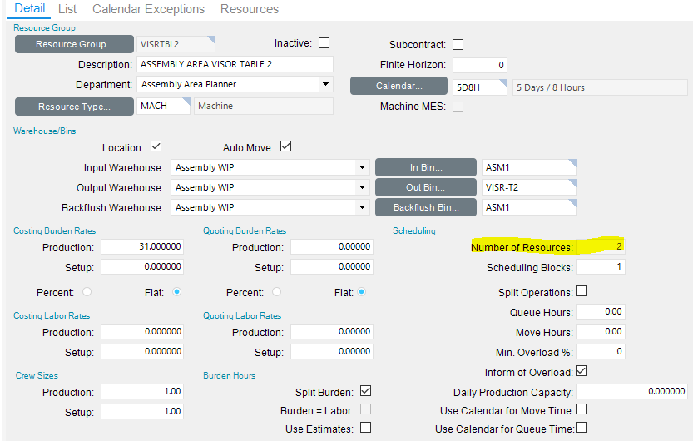Viewport: 693px width, 441px height.
Task: Enable the Subcontract checkbox
Action: (x=458, y=44)
